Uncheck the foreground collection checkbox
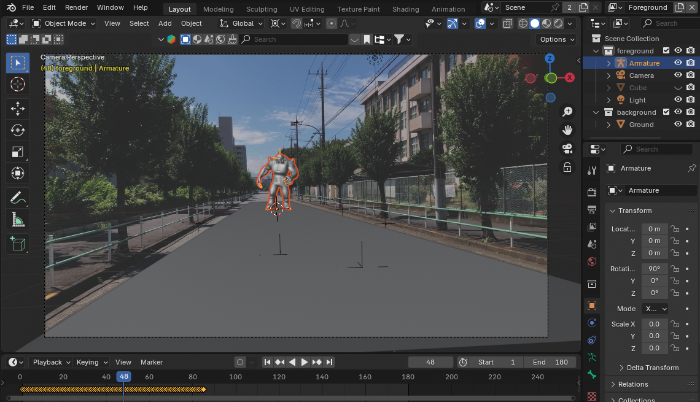Image resolution: width=700 pixels, height=402 pixels. click(x=666, y=50)
